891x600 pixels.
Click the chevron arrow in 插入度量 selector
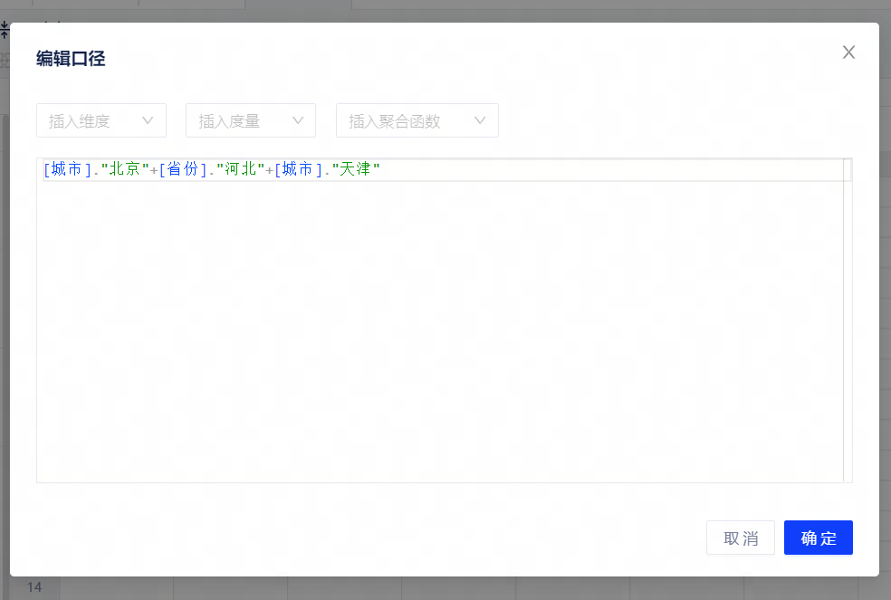[298, 121]
